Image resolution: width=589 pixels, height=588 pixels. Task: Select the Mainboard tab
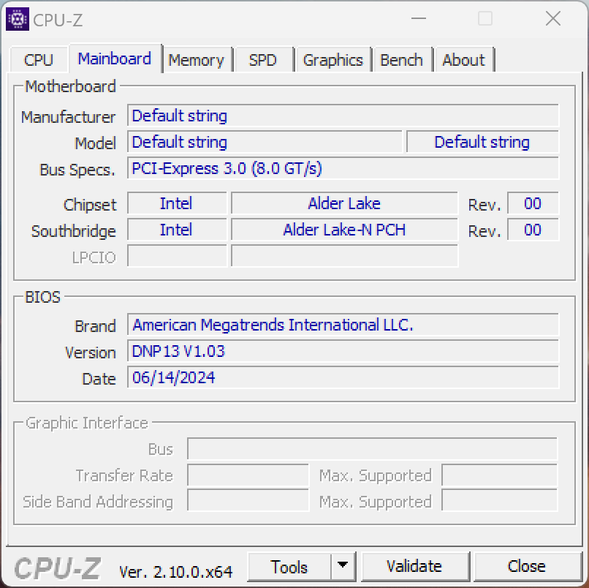click(x=115, y=59)
